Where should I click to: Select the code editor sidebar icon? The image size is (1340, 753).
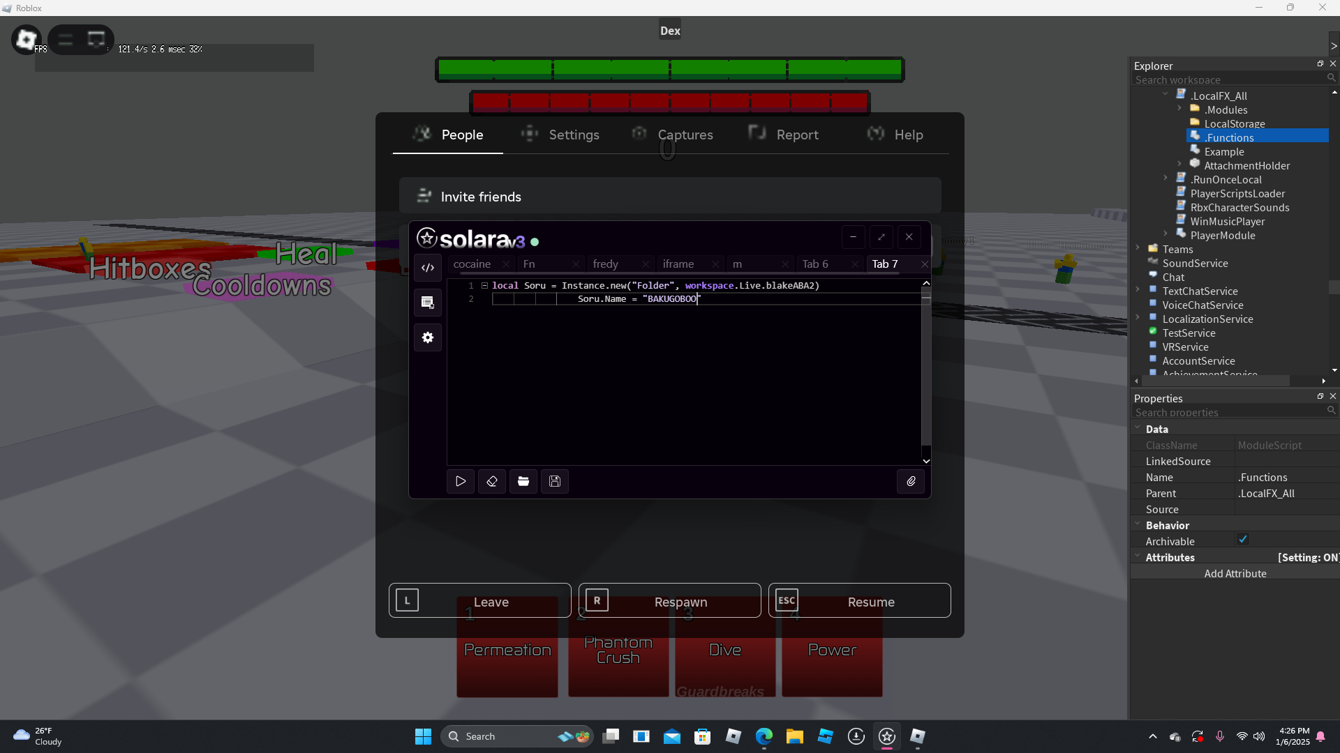tap(428, 268)
